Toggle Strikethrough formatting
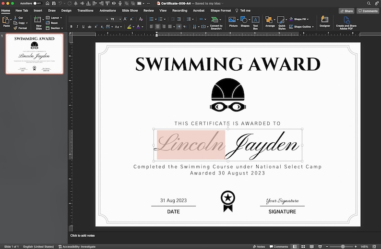This screenshot has height=249, width=381. tap(90, 26)
